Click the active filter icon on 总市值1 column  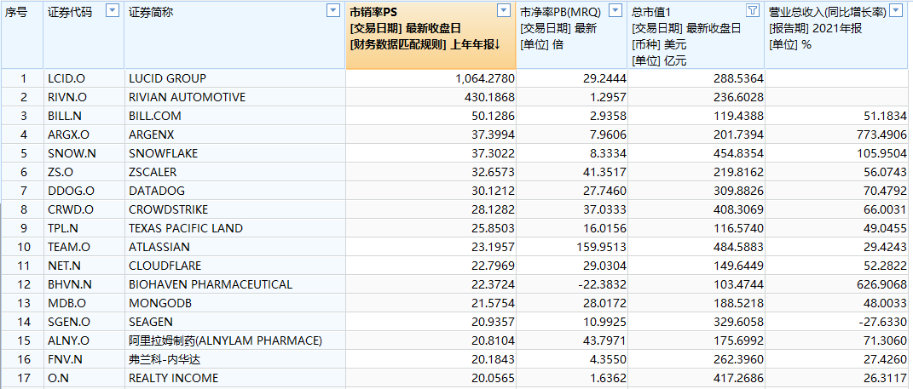tap(752, 10)
